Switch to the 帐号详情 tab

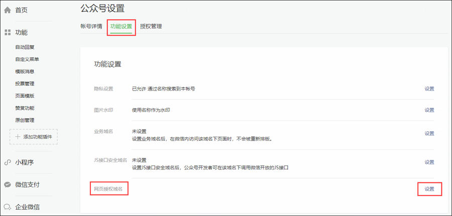point(91,26)
